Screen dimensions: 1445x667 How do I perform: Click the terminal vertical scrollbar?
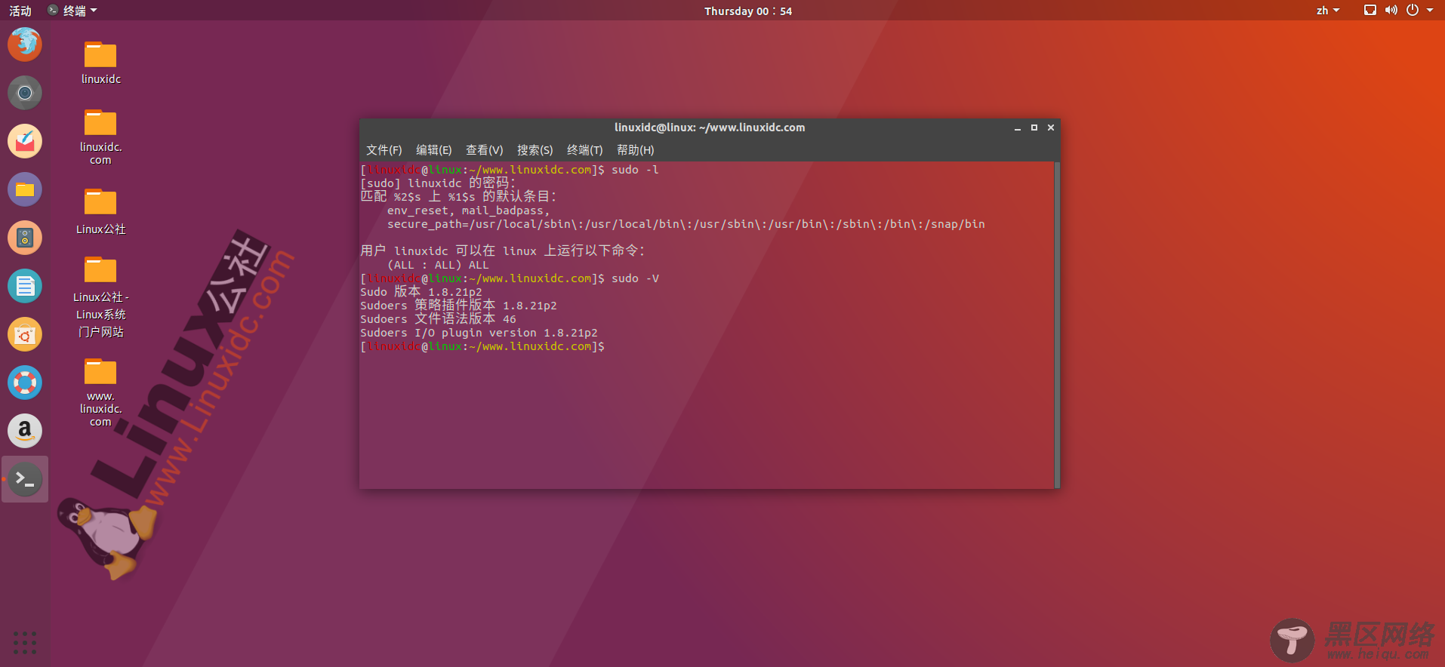tap(1057, 324)
